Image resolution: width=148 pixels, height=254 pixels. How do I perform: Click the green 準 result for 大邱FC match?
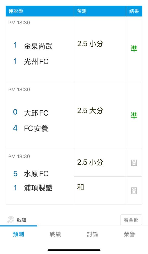click(134, 115)
